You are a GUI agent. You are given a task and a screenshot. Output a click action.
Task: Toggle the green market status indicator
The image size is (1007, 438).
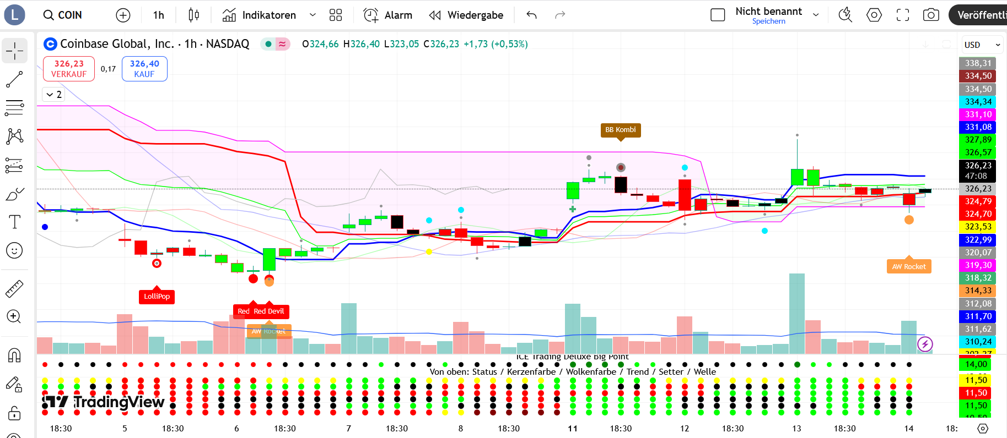click(x=268, y=44)
